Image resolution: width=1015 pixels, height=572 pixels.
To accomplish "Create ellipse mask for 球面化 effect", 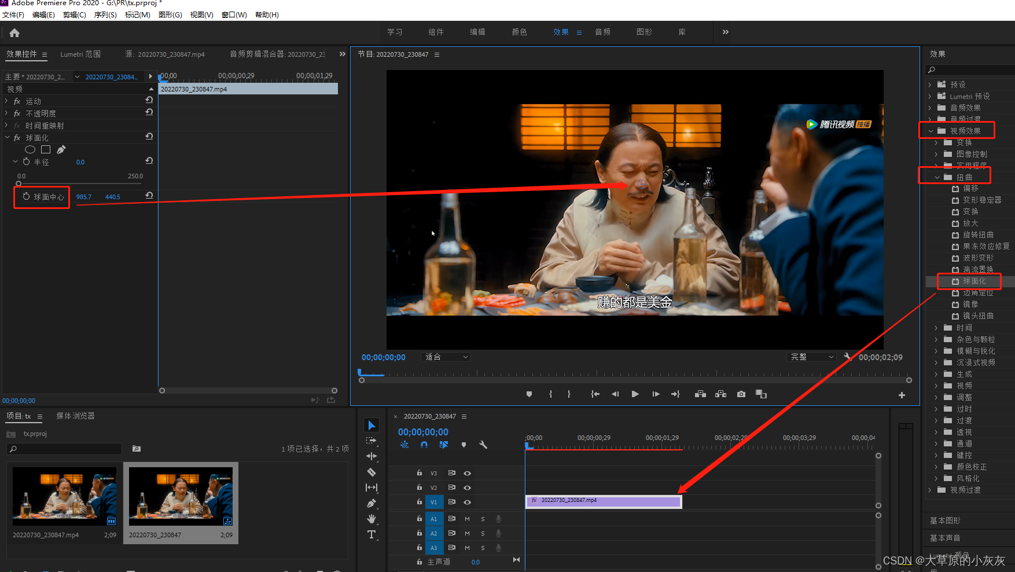I will point(30,149).
